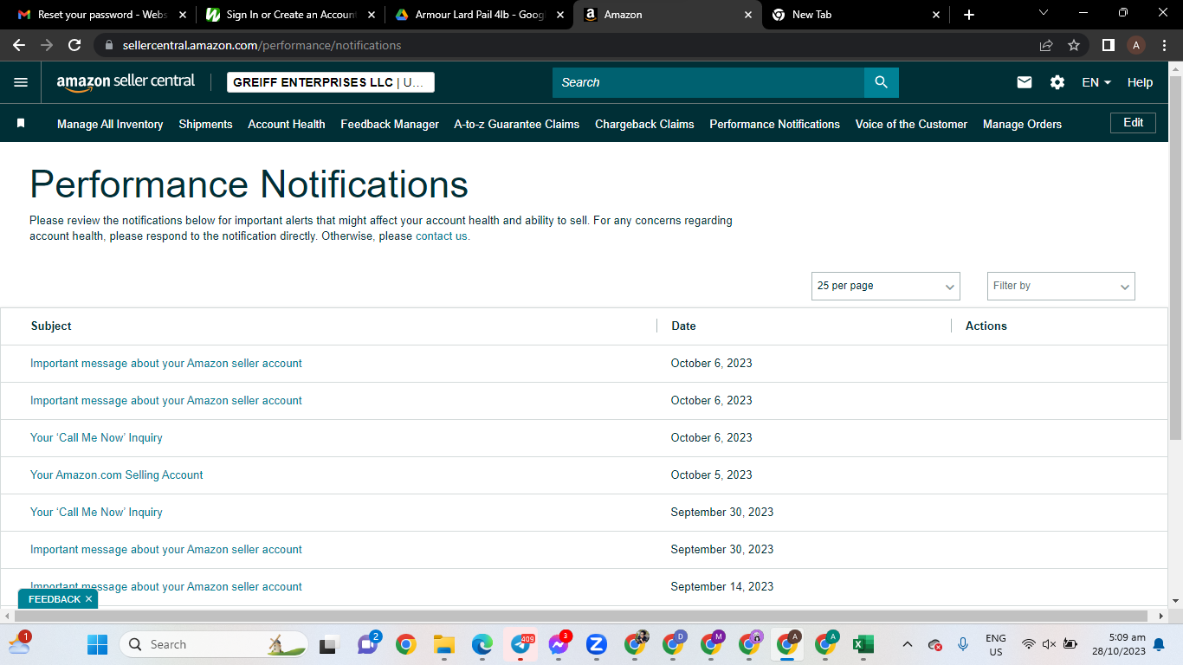Reload the current page

[x=74, y=45]
